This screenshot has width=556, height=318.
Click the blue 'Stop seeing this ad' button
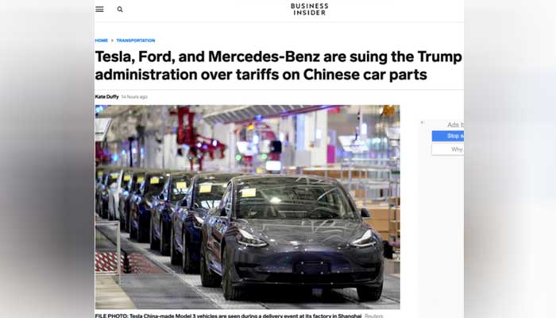448,136
